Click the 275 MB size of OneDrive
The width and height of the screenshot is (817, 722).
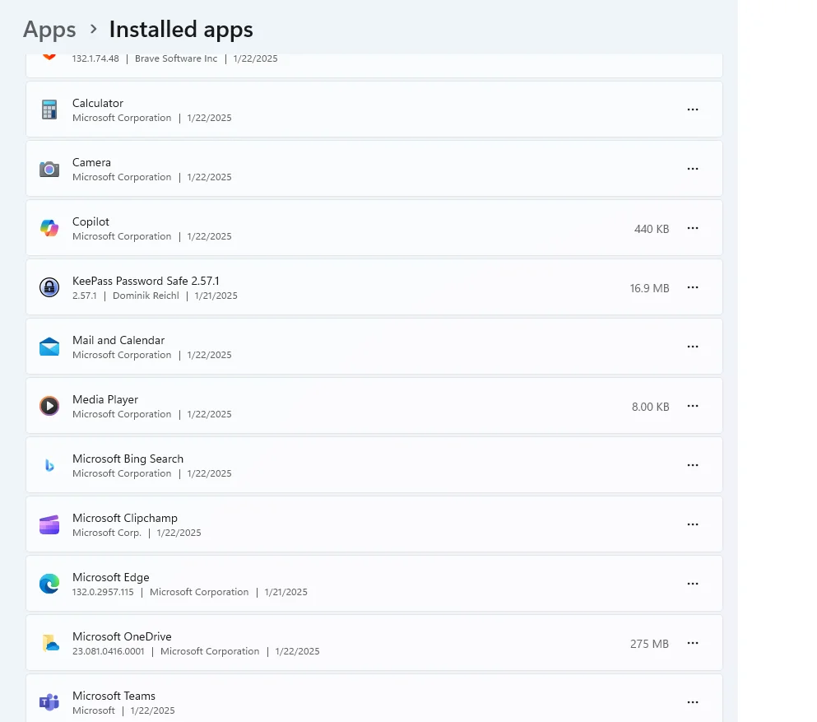(649, 644)
